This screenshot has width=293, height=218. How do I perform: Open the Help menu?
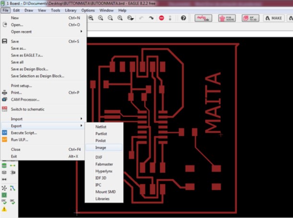coord(122,10)
